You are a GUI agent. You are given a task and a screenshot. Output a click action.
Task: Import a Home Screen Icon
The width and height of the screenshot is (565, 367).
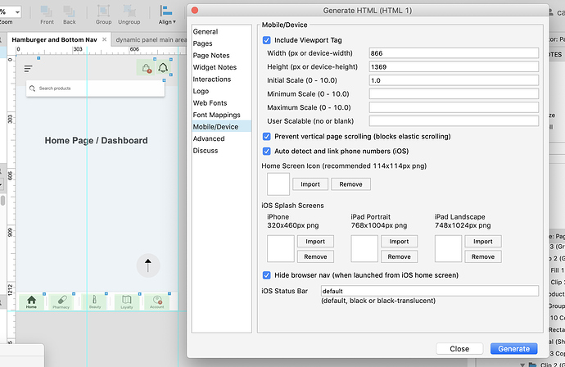(310, 184)
